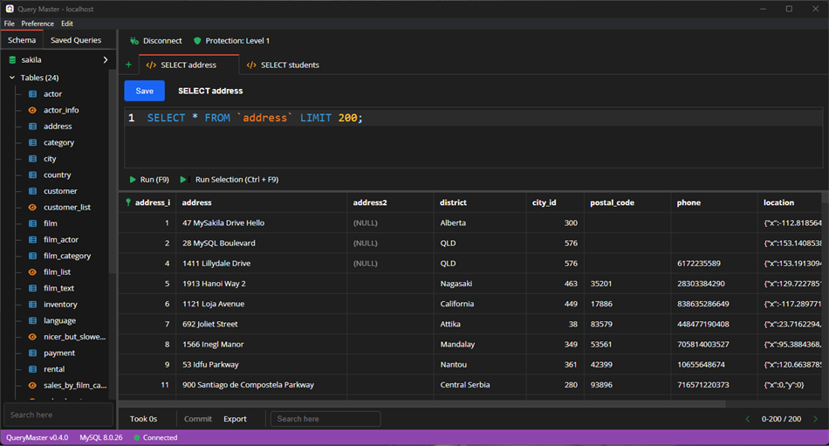Click the schema sidebar search field
This screenshot has height=446, width=829.
tap(58, 415)
